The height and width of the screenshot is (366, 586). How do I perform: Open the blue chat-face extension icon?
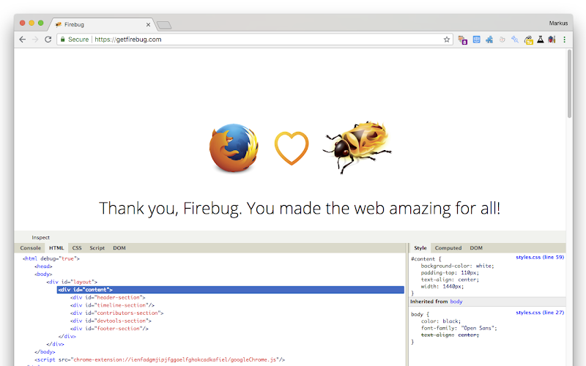[x=477, y=40]
